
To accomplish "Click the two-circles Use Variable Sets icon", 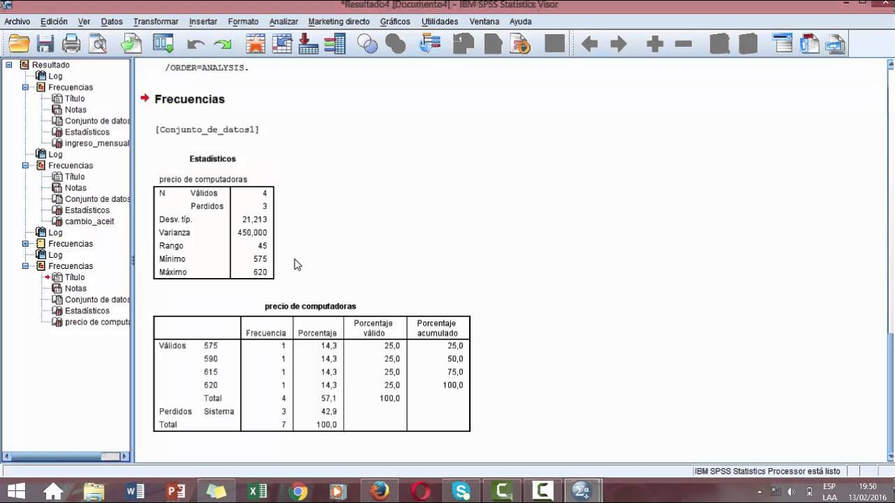I will coord(367,44).
